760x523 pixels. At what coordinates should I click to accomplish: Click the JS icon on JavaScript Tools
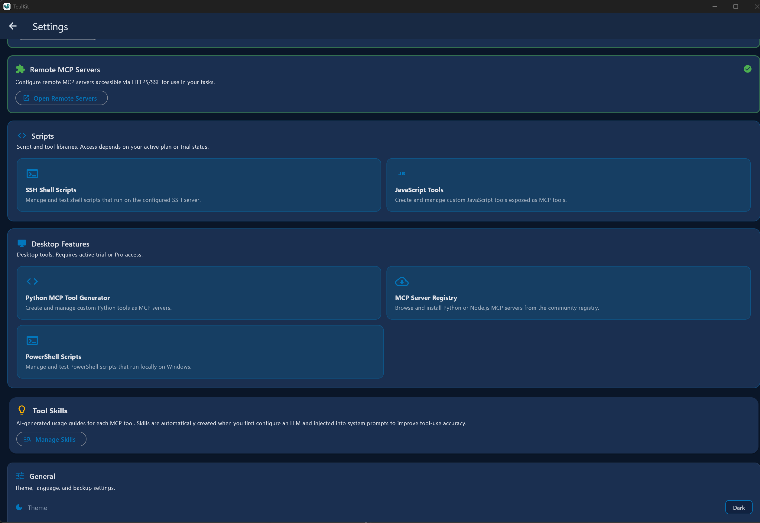coord(402,174)
